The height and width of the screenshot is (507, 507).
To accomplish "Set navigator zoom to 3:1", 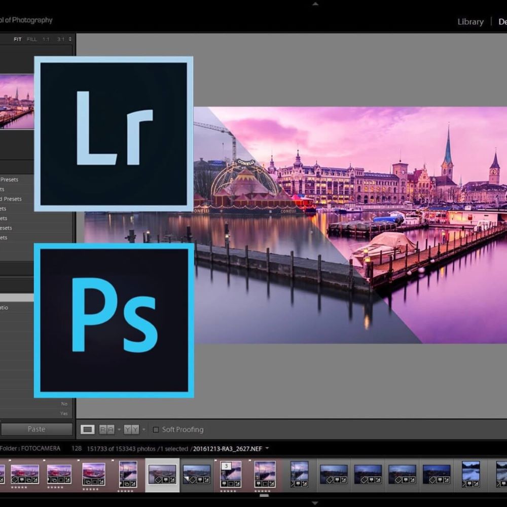I will point(61,39).
